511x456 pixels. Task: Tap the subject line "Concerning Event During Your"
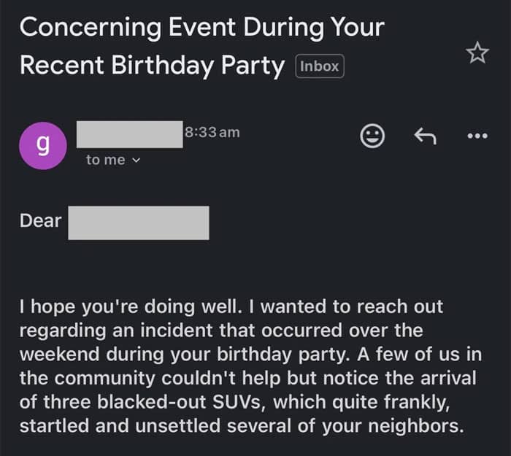[201, 28]
